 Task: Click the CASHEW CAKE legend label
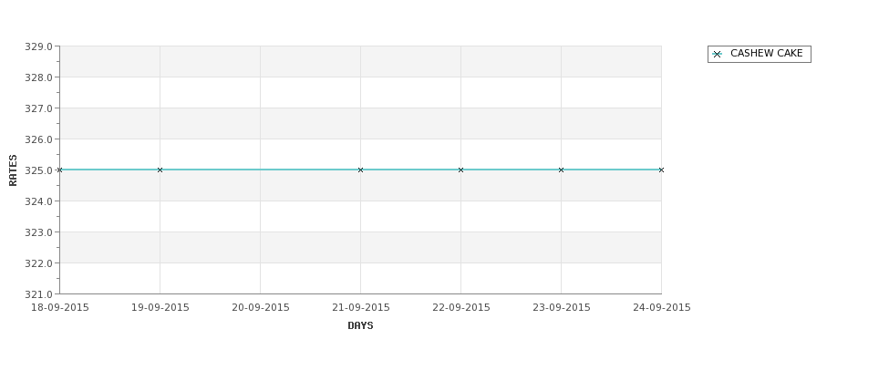click(x=767, y=53)
